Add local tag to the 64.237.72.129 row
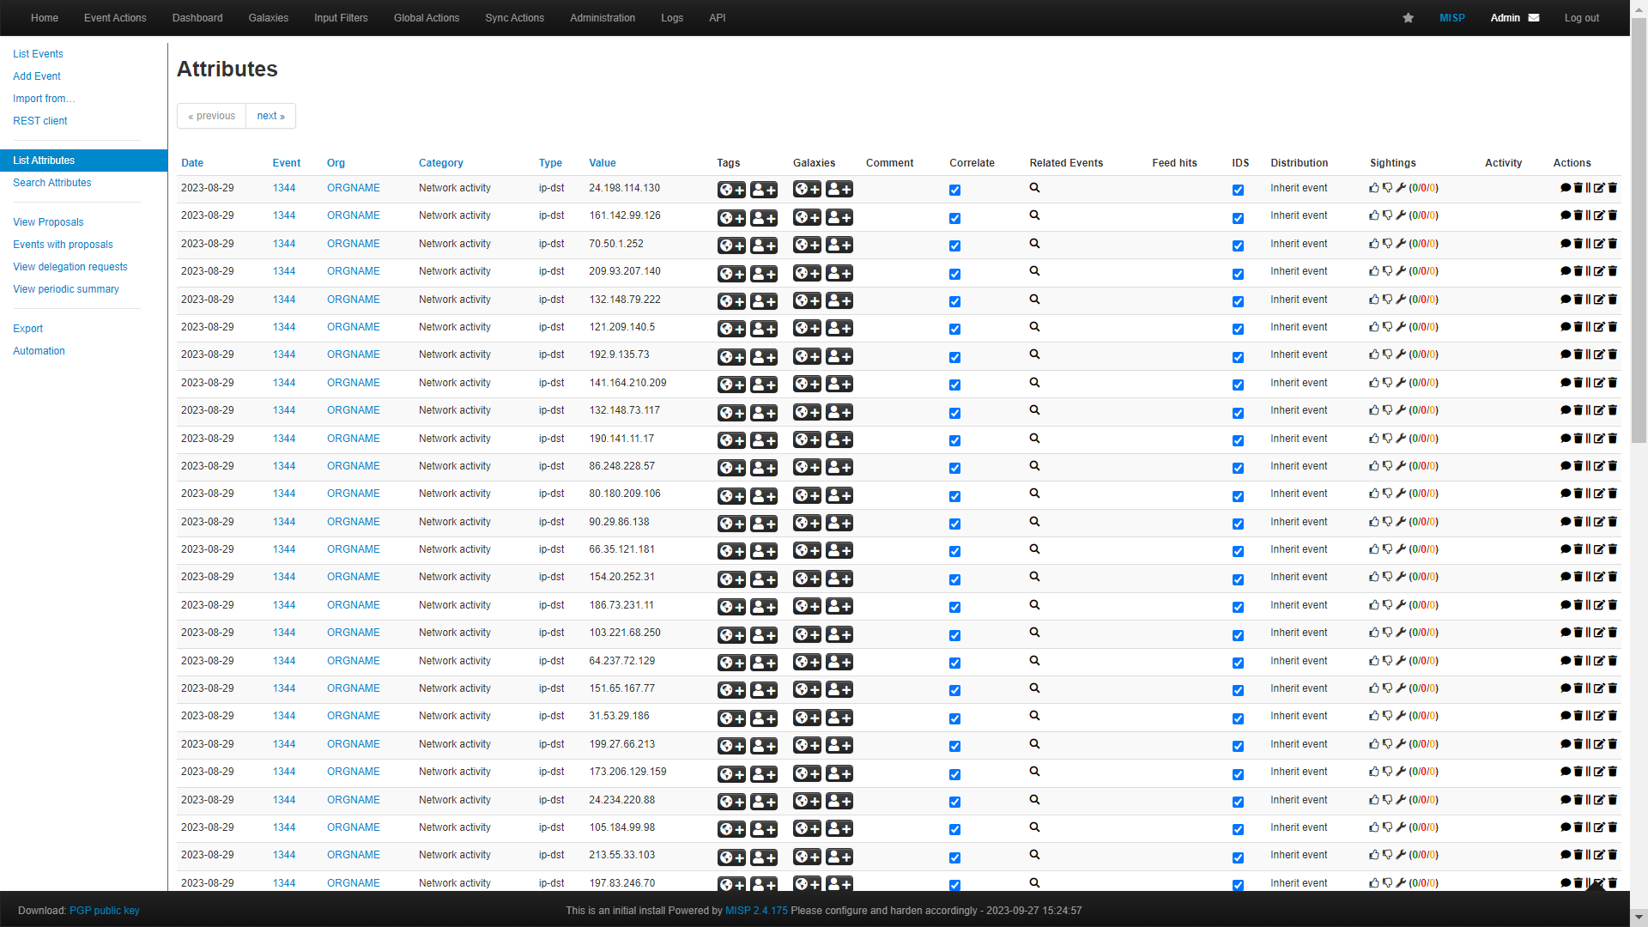Image resolution: width=1648 pixels, height=927 pixels. point(764,663)
